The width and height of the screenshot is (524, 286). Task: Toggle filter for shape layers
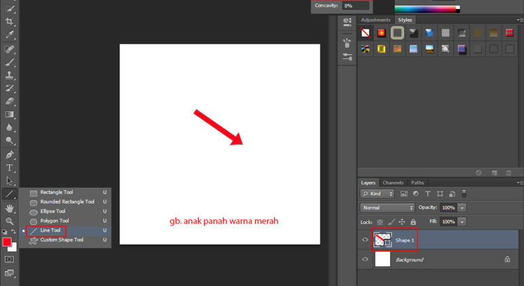[x=440, y=193]
